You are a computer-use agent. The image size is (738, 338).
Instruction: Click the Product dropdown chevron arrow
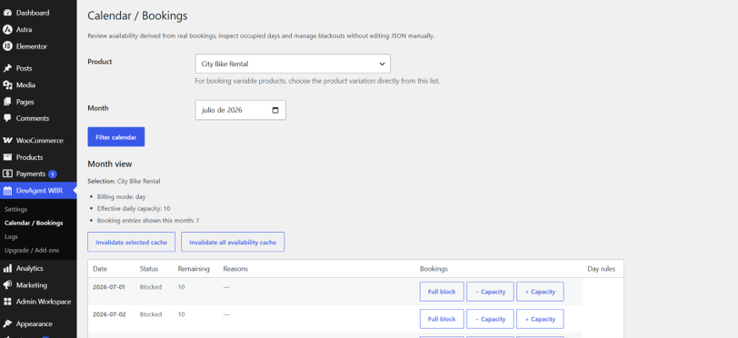point(382,64)
